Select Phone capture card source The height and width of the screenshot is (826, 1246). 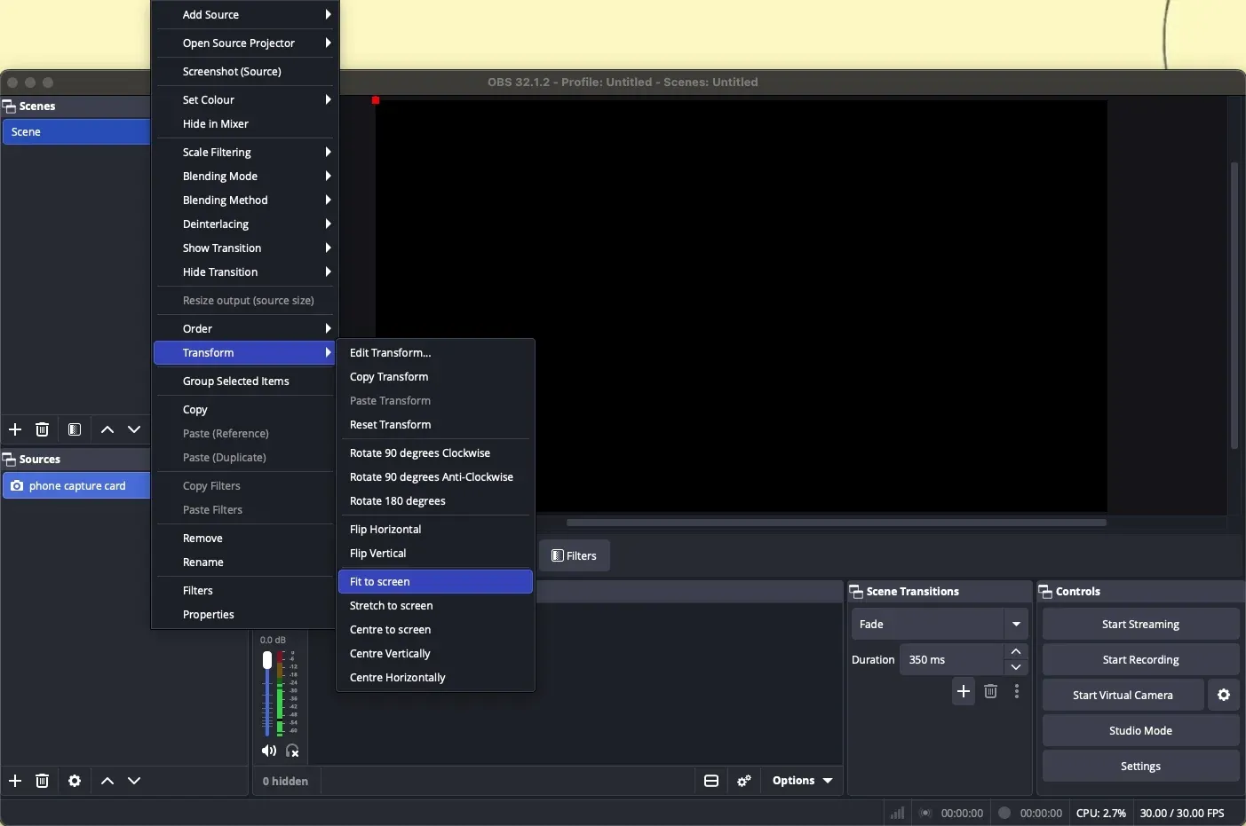tap(75, 487)
